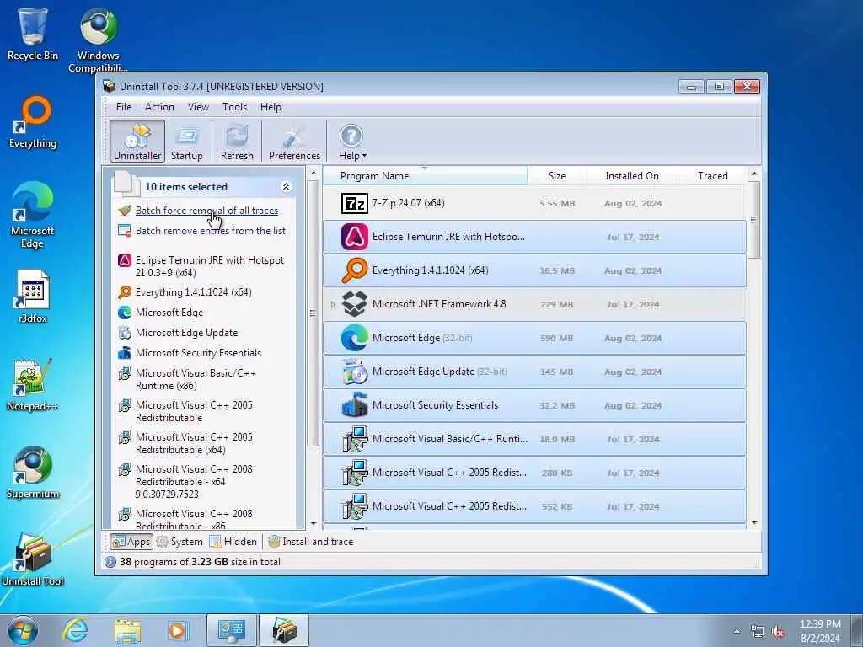Open Preferences from the toolbar
This screenshot has height=647, width=863.
[x=294, y=142]
